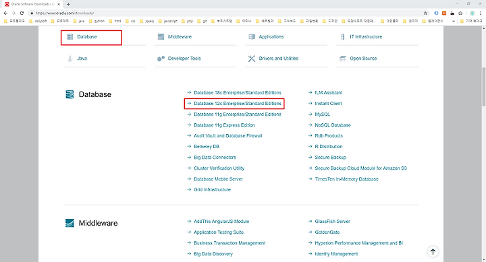Viewport: 486px width, 262px height.
Task: Open the GoldenGate link
Action: (x=327, y=232)
